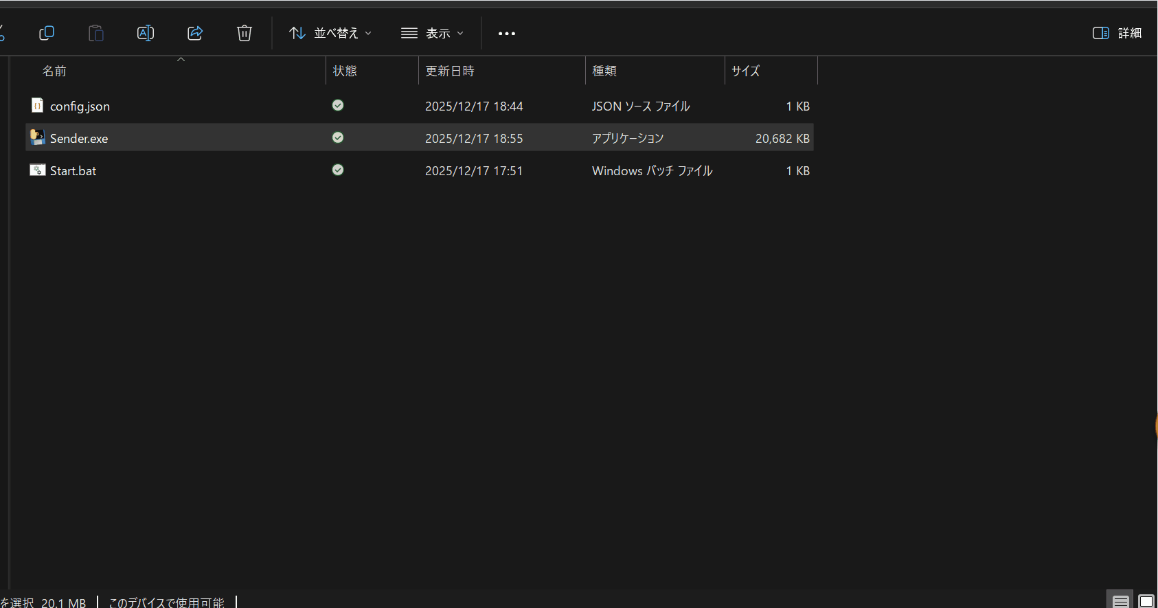Viewport: 1158px width, 608px height.
Task: Sort by 更新日時 column header
Action: point(450,71)
